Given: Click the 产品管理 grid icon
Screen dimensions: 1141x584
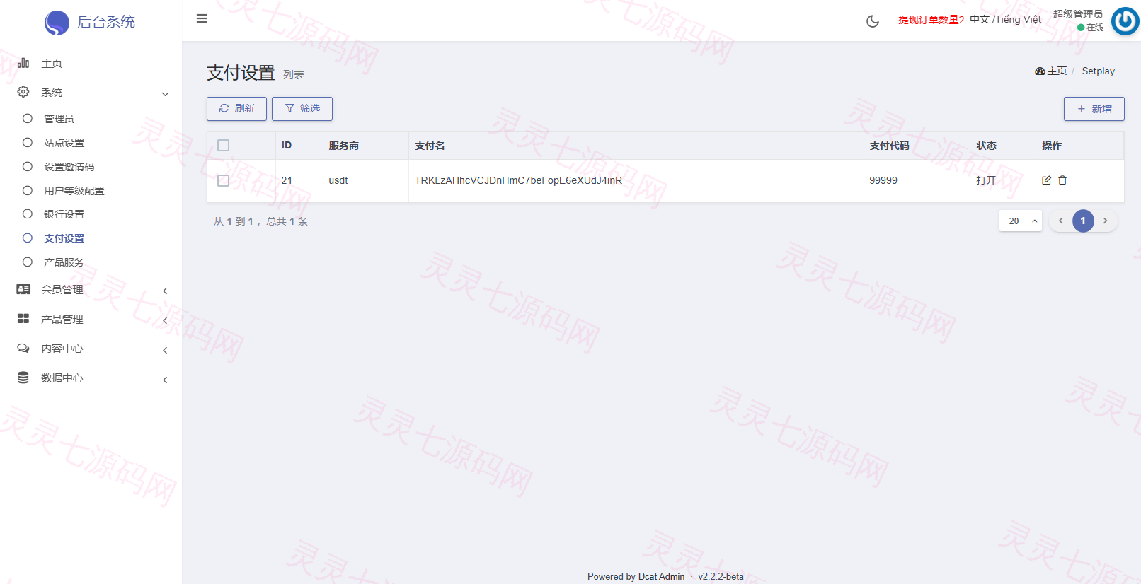Looking at the screenshot, I should (23, 319).
